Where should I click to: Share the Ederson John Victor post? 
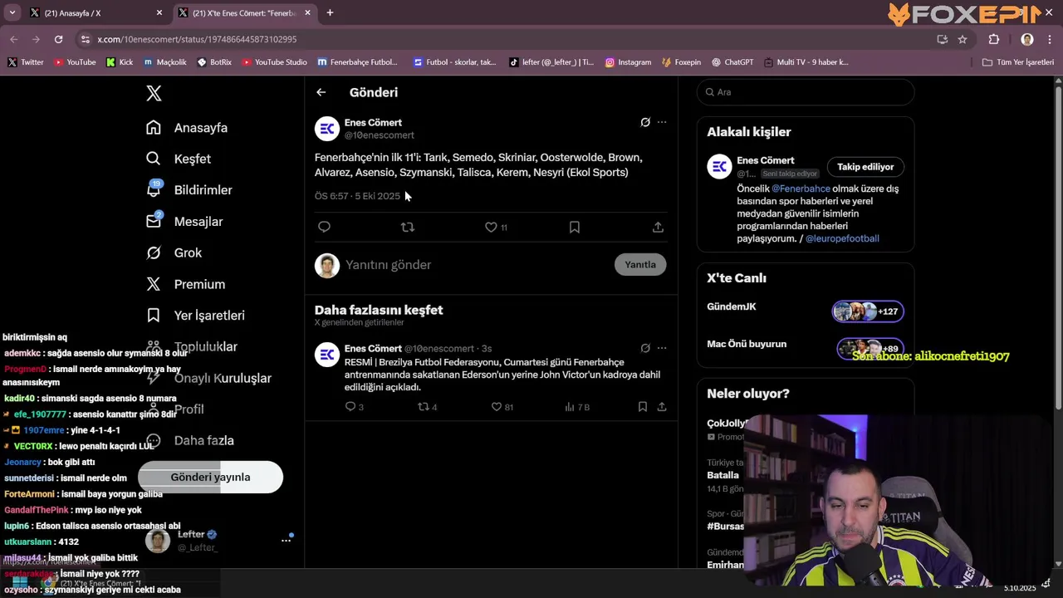662,407
